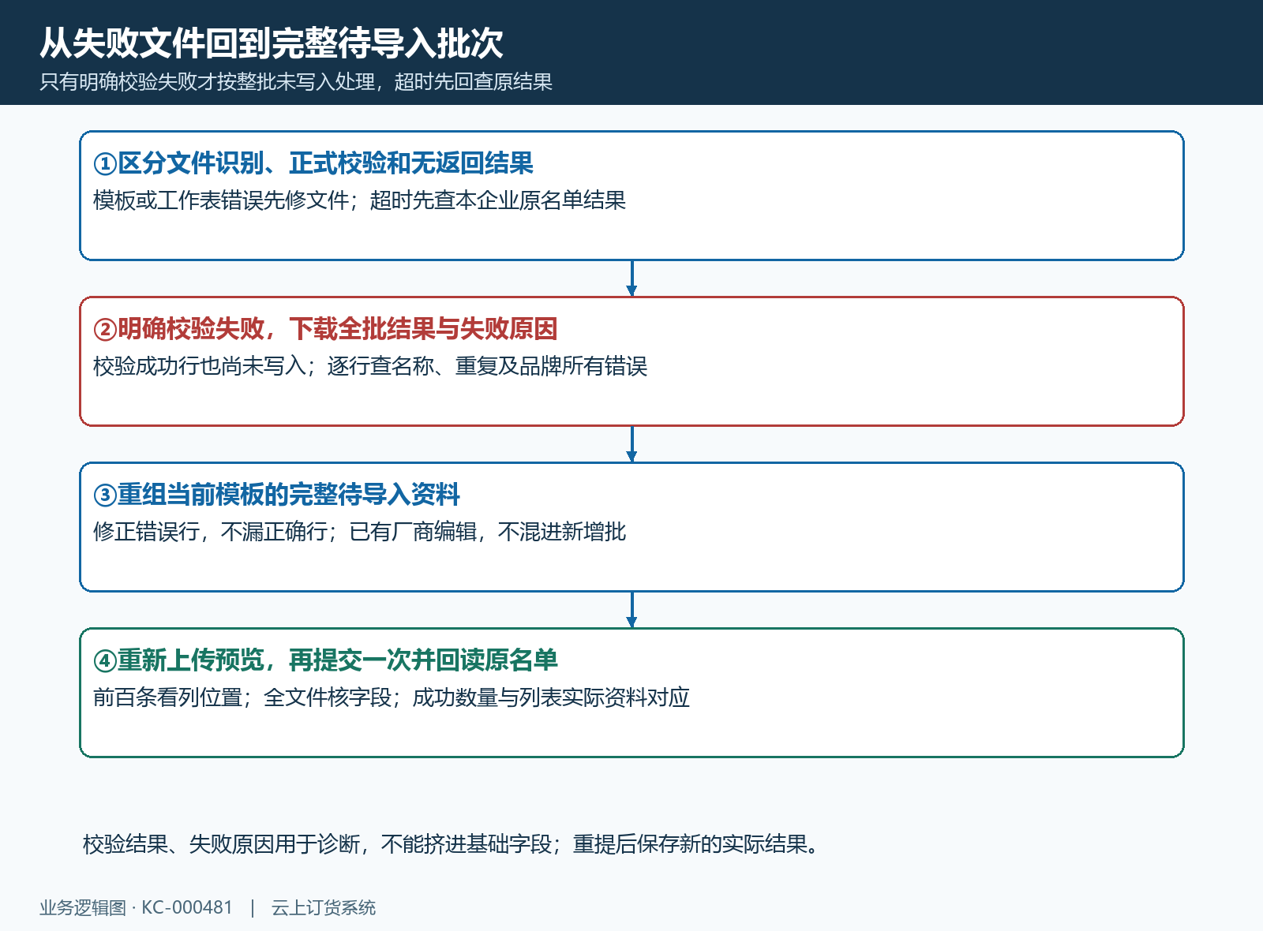Click text 修正错误行，不漏正确行
Screen dimensions: 1263x931
coord(210,532)
